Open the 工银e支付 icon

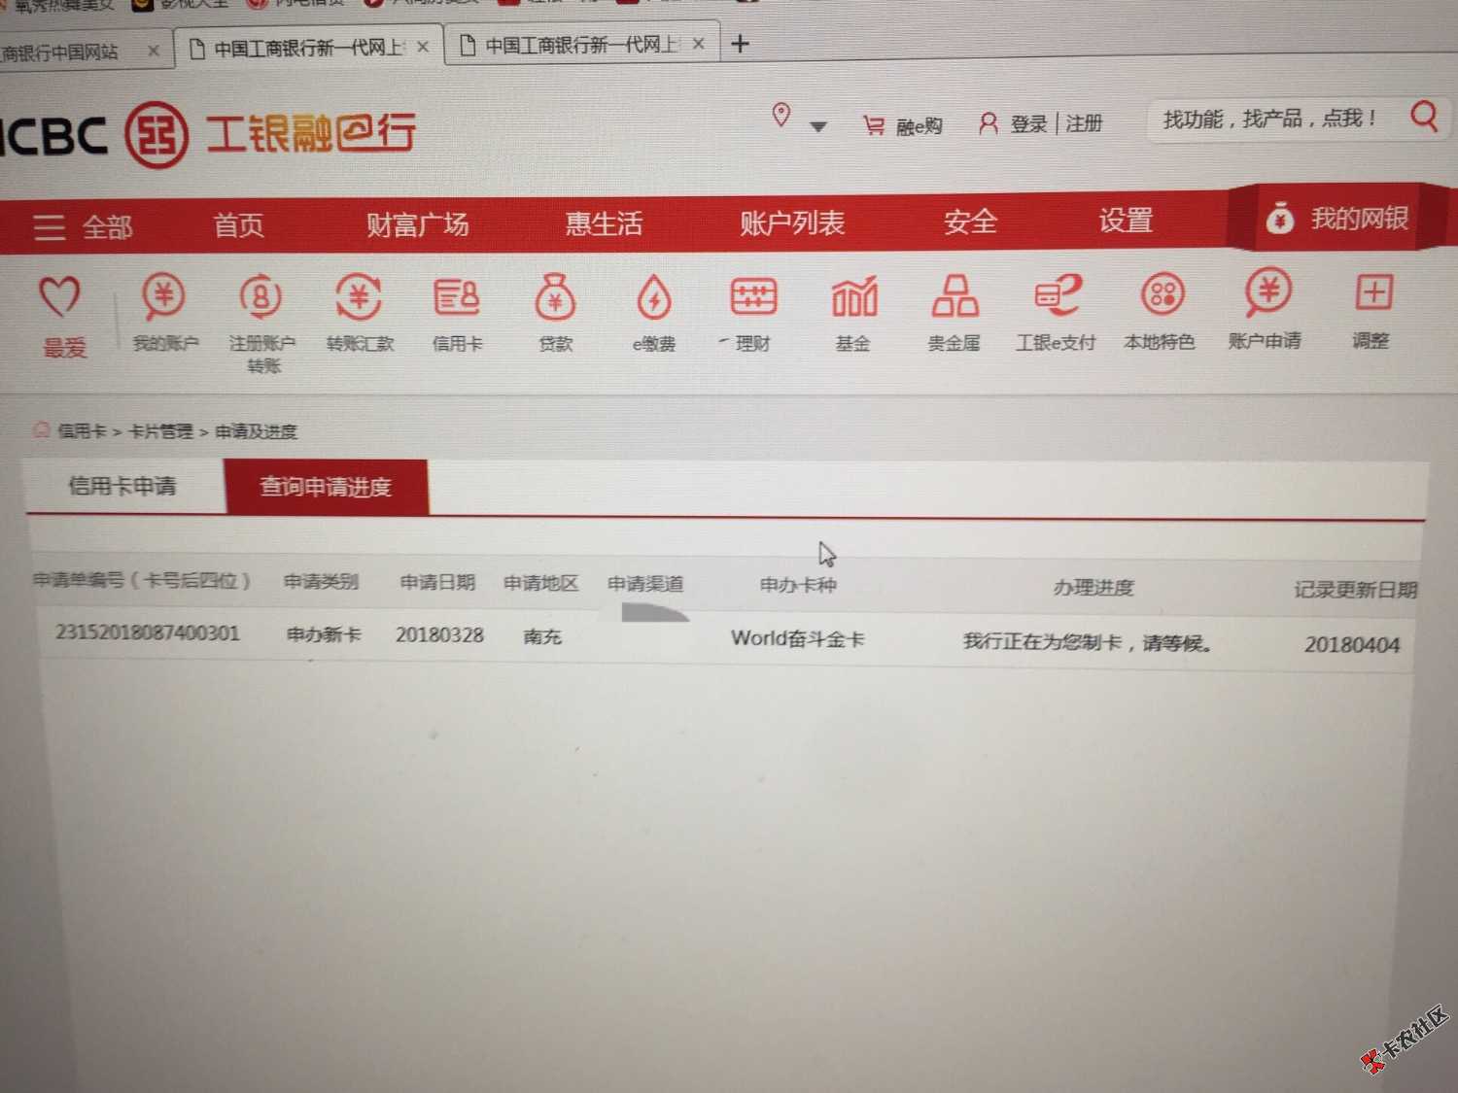click(x=1057, y=295)
